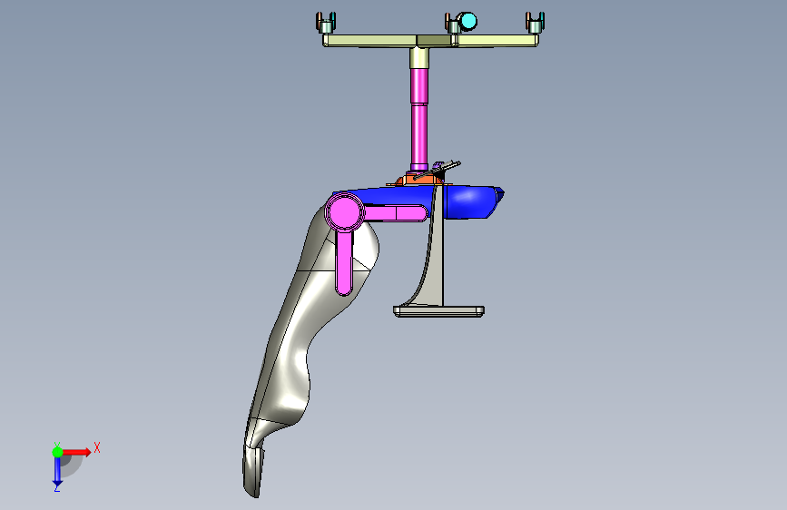The image size is (787, 510).
Task: Select the left end clamp fitting on the crossbar
Action: (326, 23)
